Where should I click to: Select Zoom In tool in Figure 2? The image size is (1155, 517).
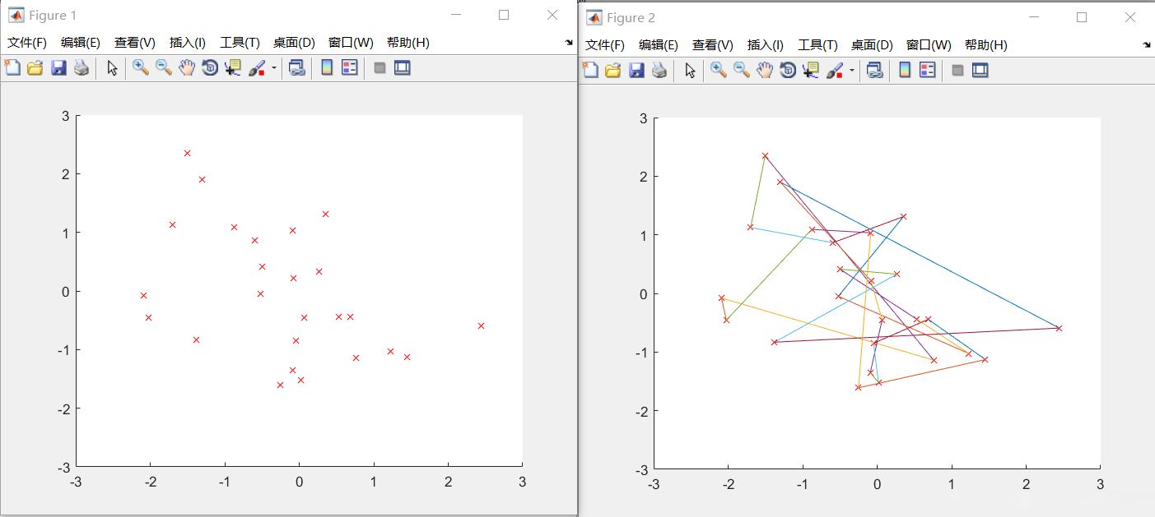[x=719, y=71]
